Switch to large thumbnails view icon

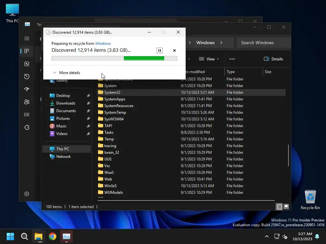pos(286,207)
